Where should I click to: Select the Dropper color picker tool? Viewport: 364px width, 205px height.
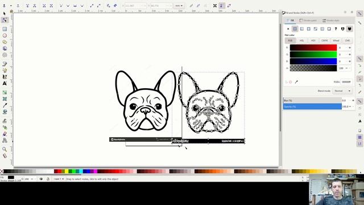coord(5,105)
